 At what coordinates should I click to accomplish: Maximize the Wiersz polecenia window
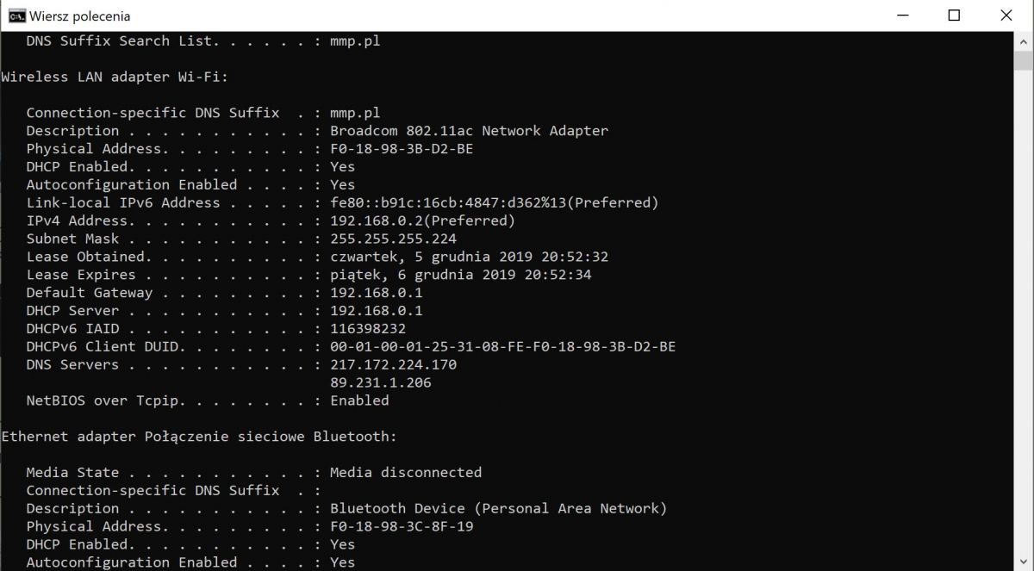(954, 16)
